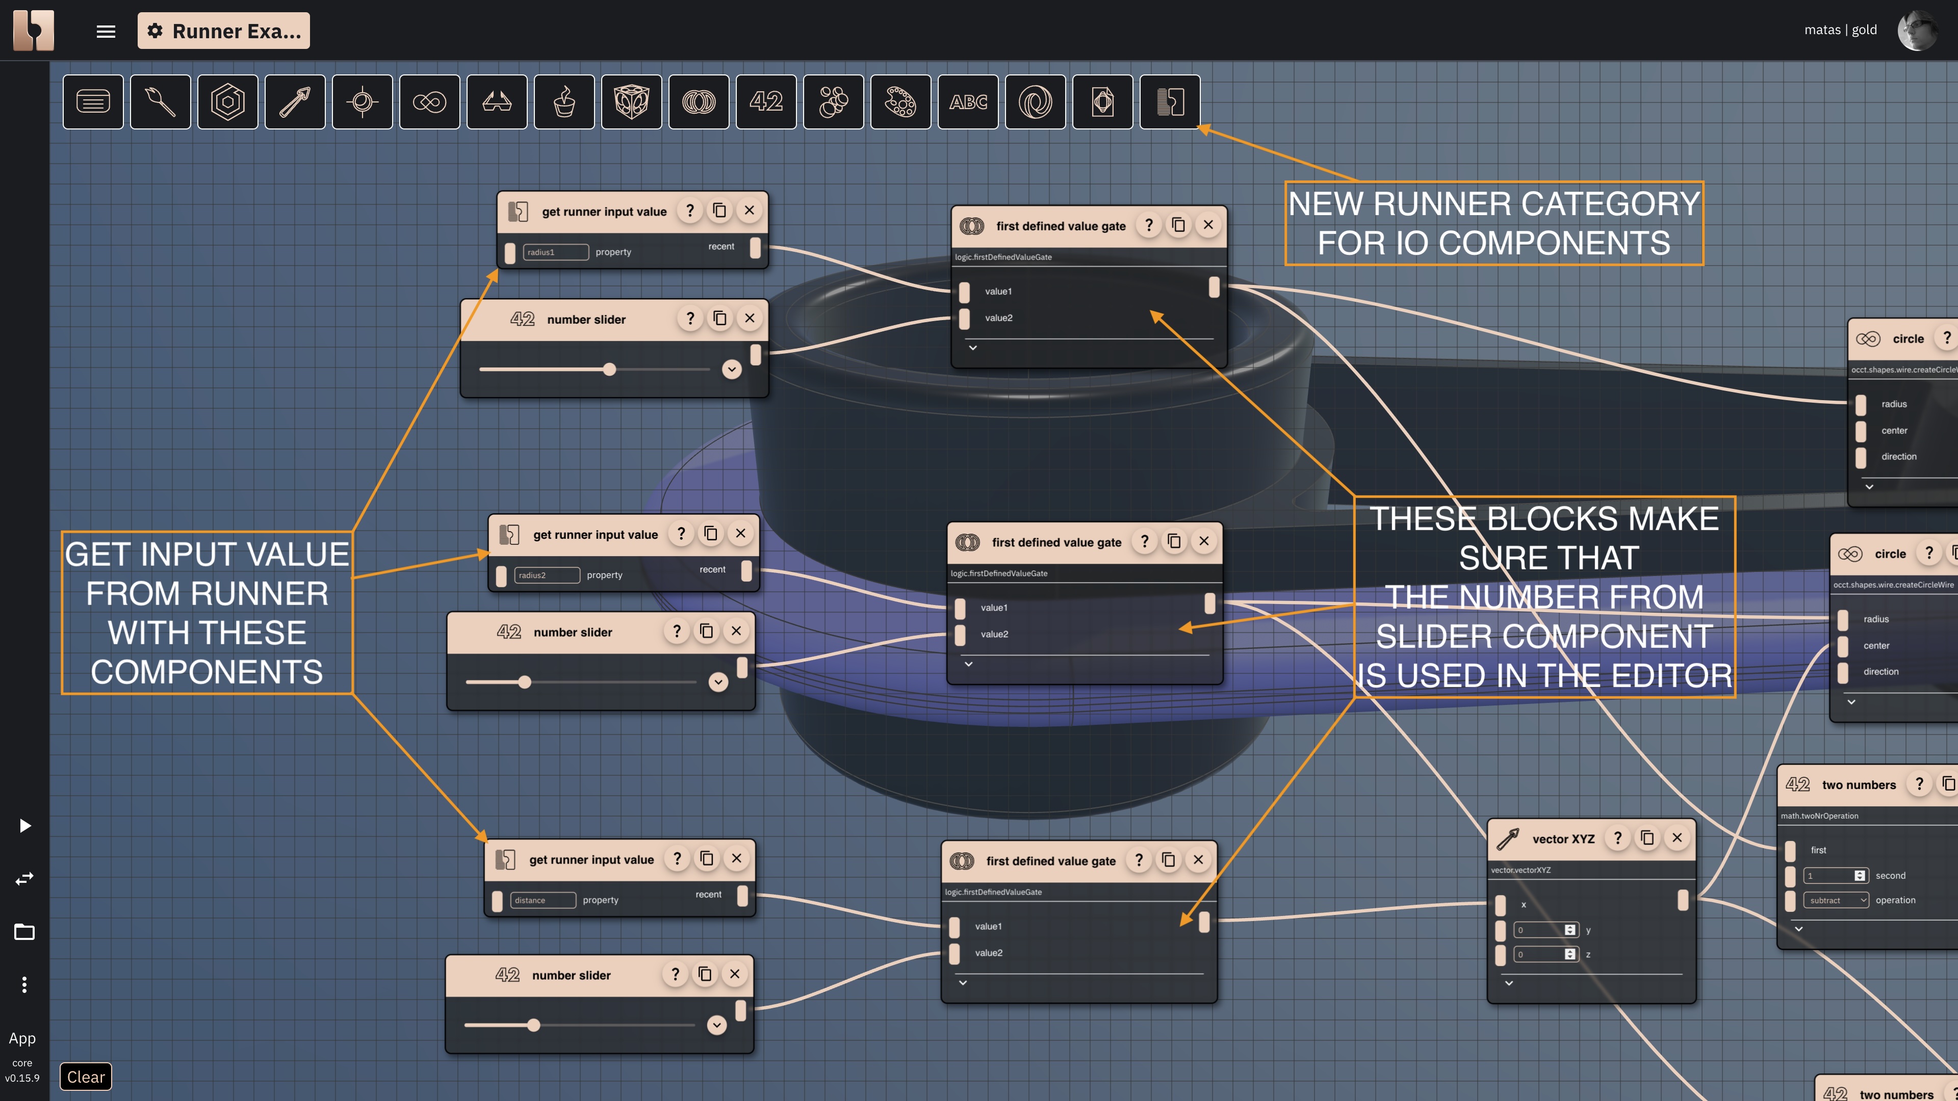The image size is (1958, 1101).
Task: Adjust the bottom number slider handle
Action: point(533,1025)
